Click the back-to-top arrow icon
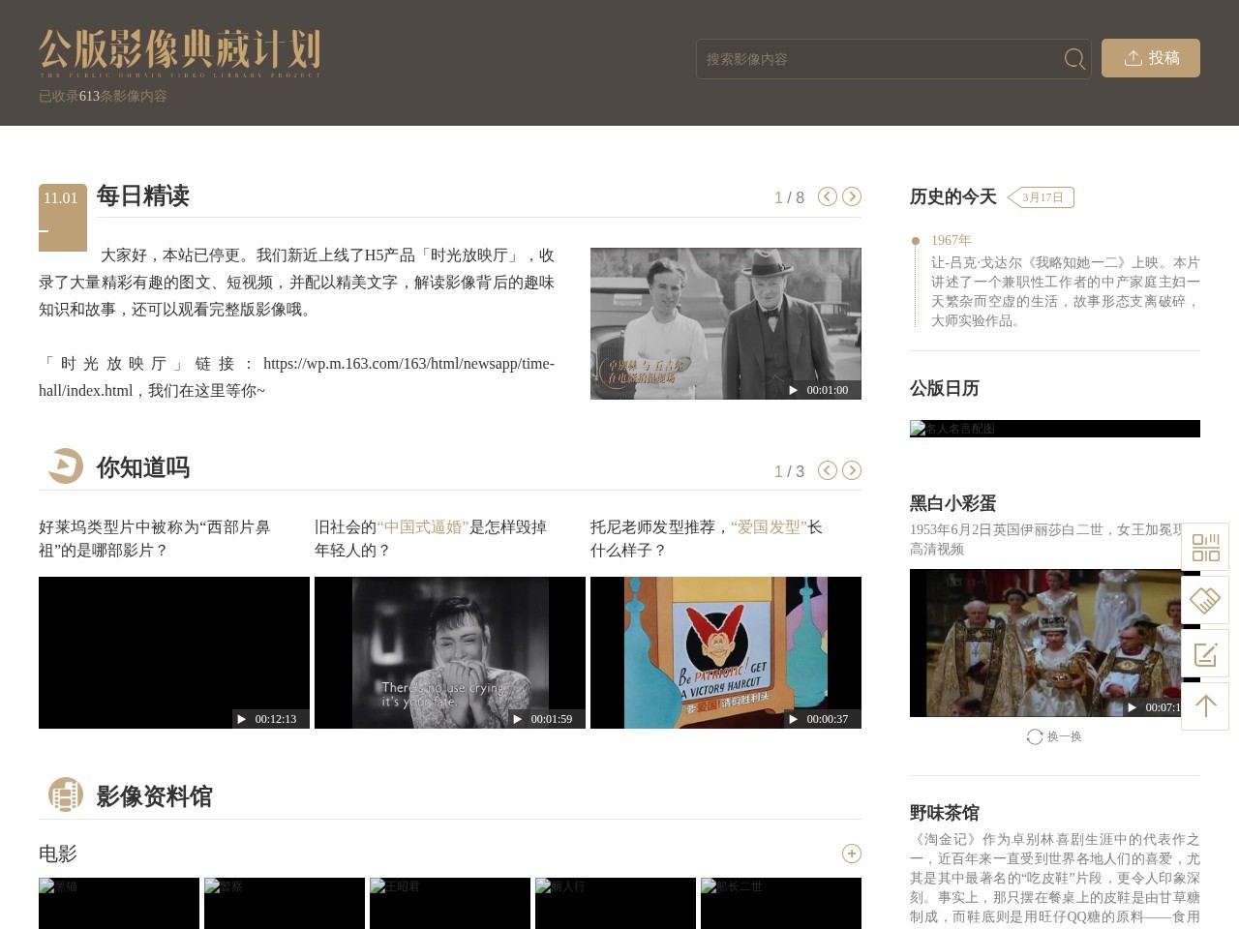 coord(1205,706)
